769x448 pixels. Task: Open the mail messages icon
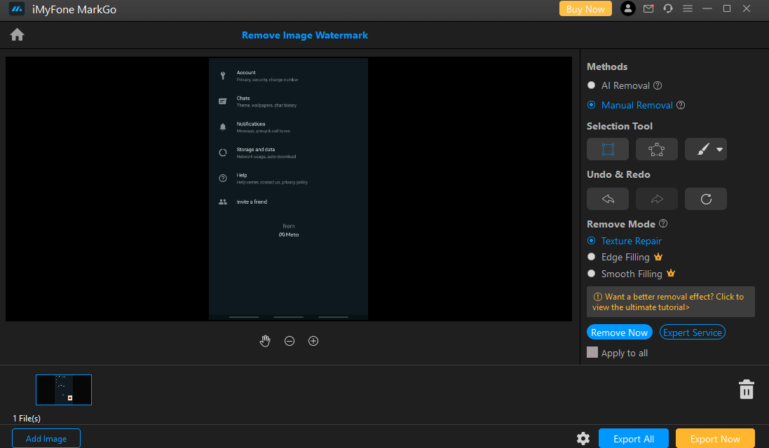(x=648, y=8)
